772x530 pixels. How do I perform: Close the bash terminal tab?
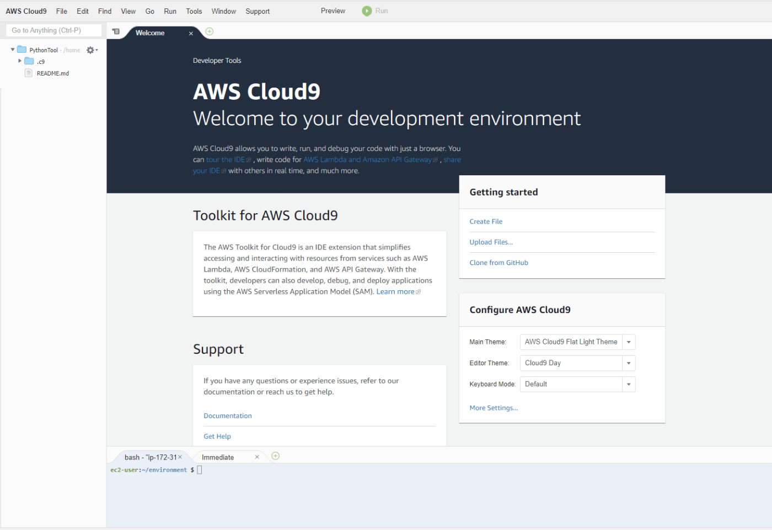pos(180,457)
